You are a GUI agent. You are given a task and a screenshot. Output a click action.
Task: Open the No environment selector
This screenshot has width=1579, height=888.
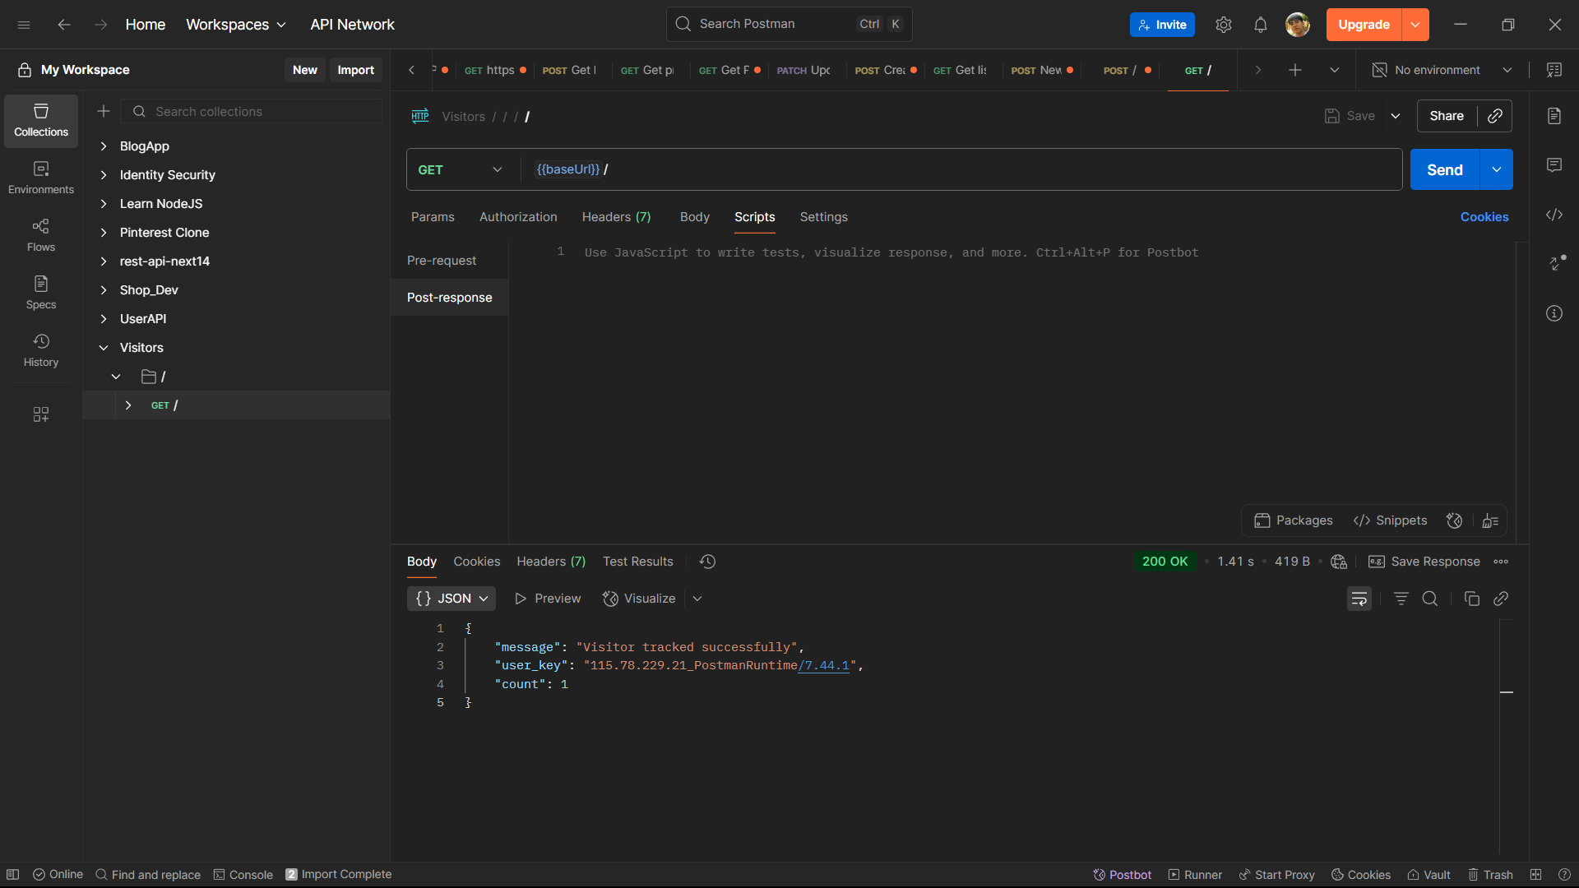pos(1442,70)
